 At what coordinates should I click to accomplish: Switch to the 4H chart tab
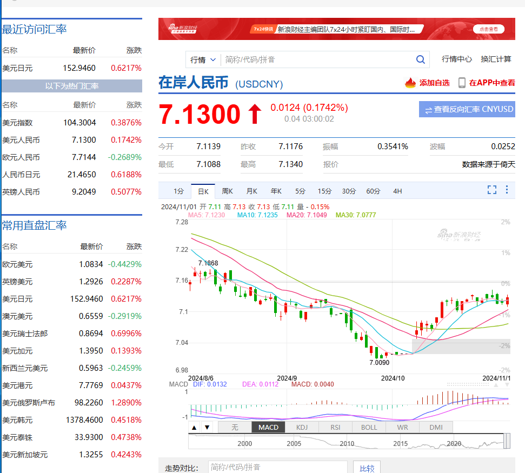(x=397, y=191)
